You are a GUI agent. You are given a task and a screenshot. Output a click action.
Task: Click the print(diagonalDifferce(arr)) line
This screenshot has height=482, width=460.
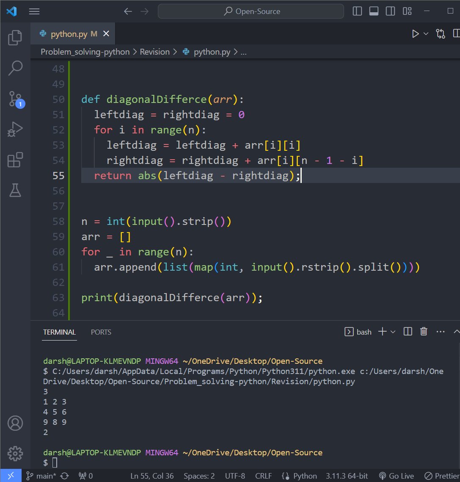click(172, 298)
